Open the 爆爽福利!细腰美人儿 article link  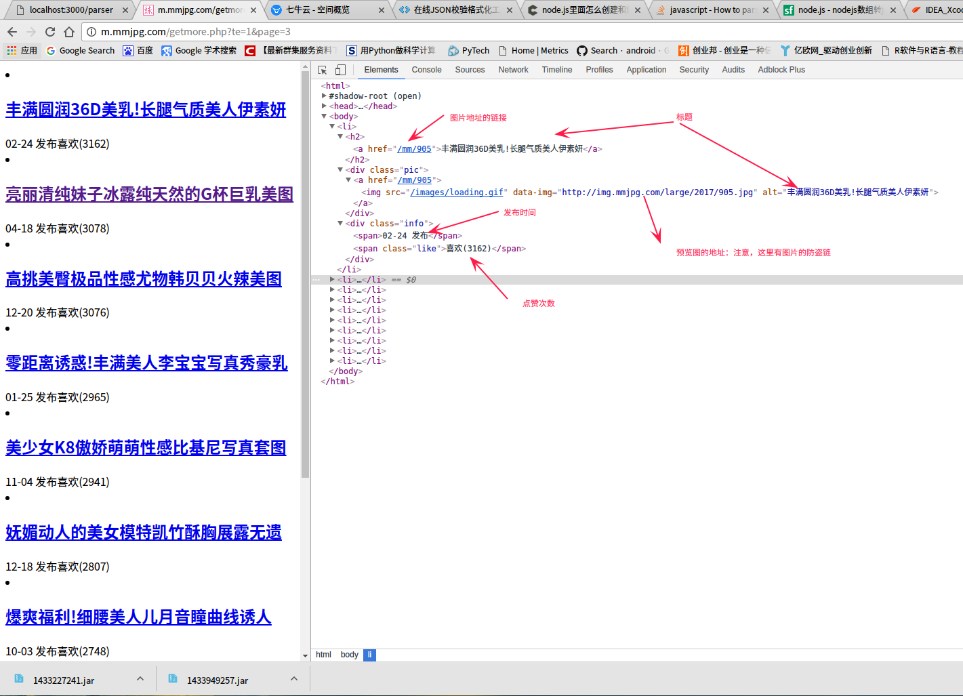[x=138, y=617]
